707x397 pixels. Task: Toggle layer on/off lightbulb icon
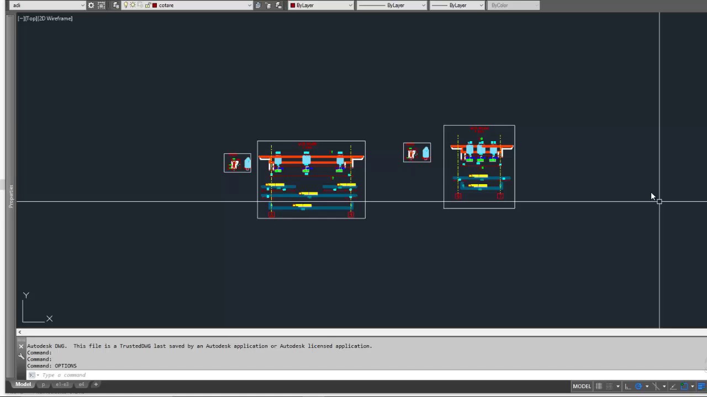click(126, 5)
